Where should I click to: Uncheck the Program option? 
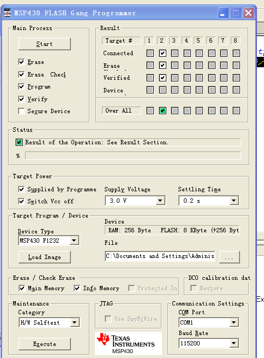pyautogui.click(x=21, y=86)
